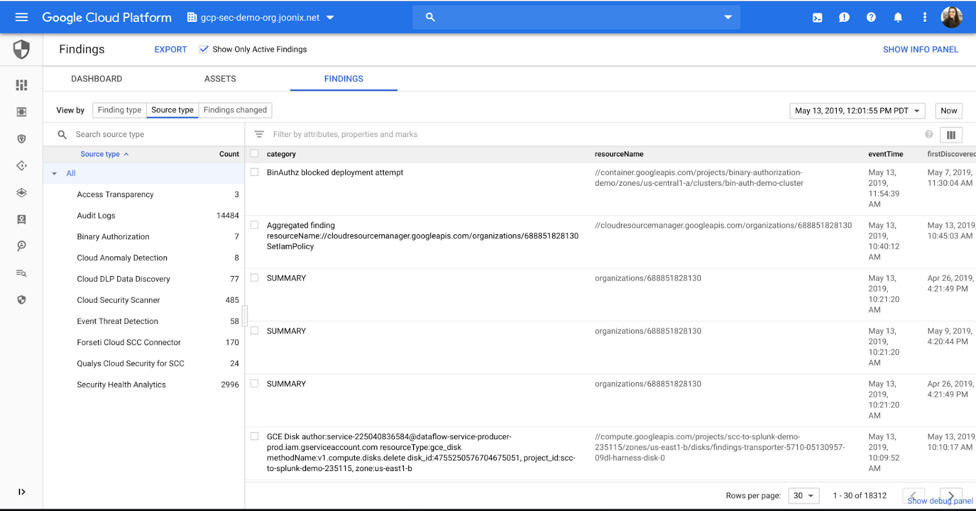Screen dimensions: 976x511
Task: Click the shield badge icon in sidebar
Action: (x=22, y=139)
